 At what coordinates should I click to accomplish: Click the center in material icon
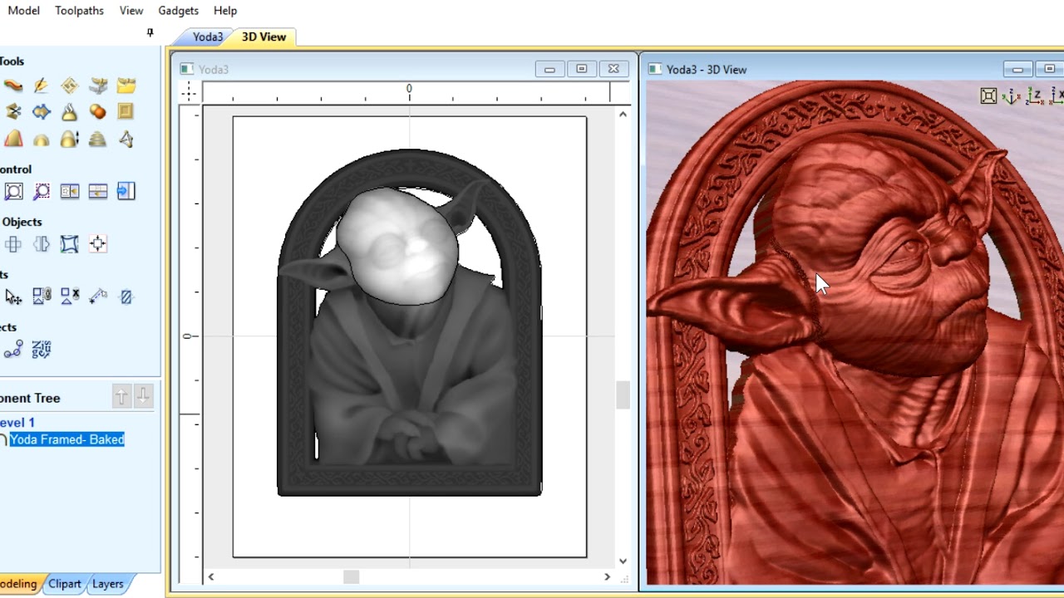[x=98, y=244]
